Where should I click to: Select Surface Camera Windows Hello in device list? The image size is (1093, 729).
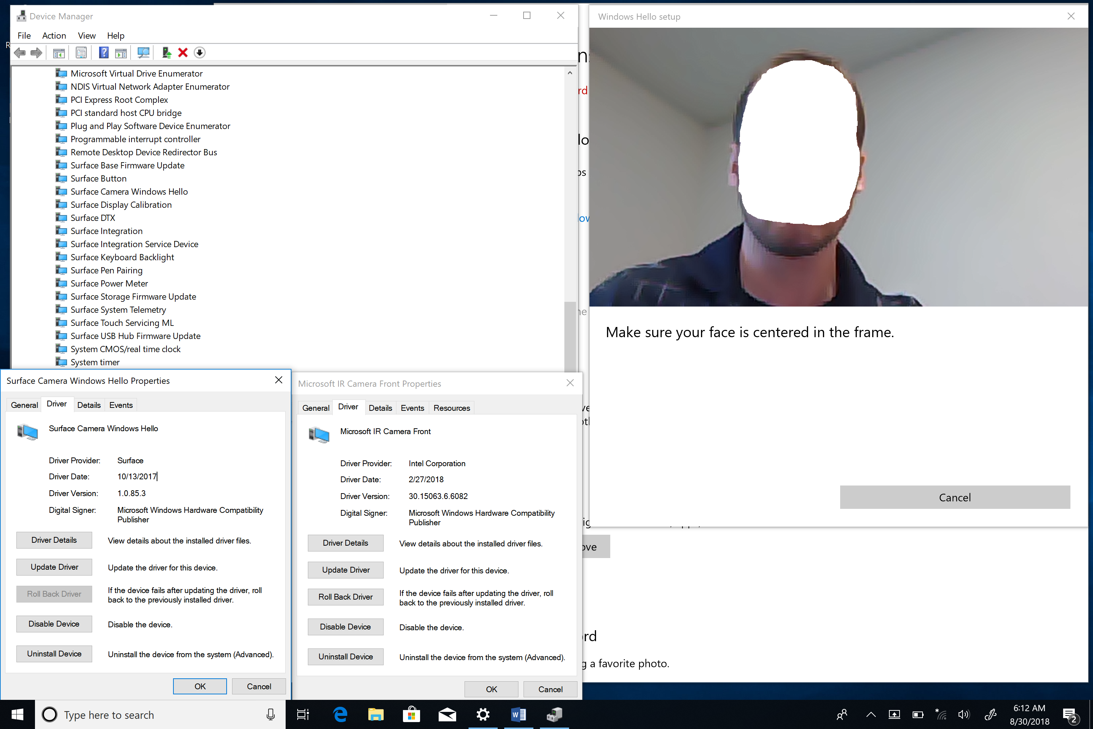[x=129, y=192]
